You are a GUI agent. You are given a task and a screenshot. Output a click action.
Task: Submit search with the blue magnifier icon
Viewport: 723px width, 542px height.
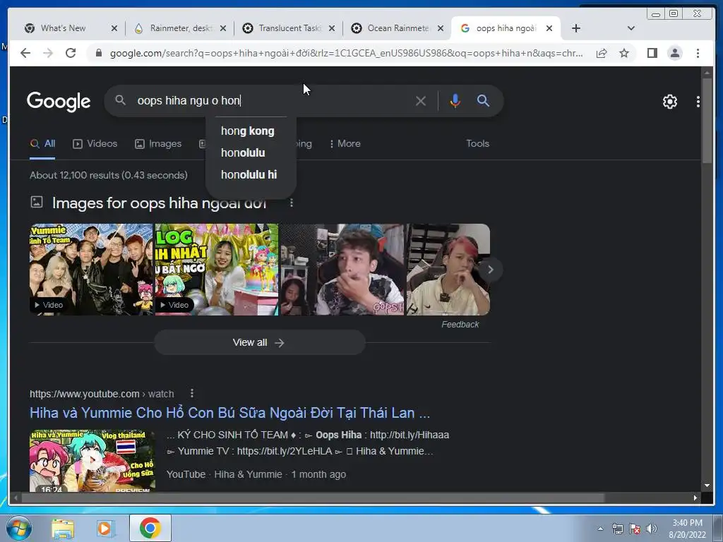[483, 100]
